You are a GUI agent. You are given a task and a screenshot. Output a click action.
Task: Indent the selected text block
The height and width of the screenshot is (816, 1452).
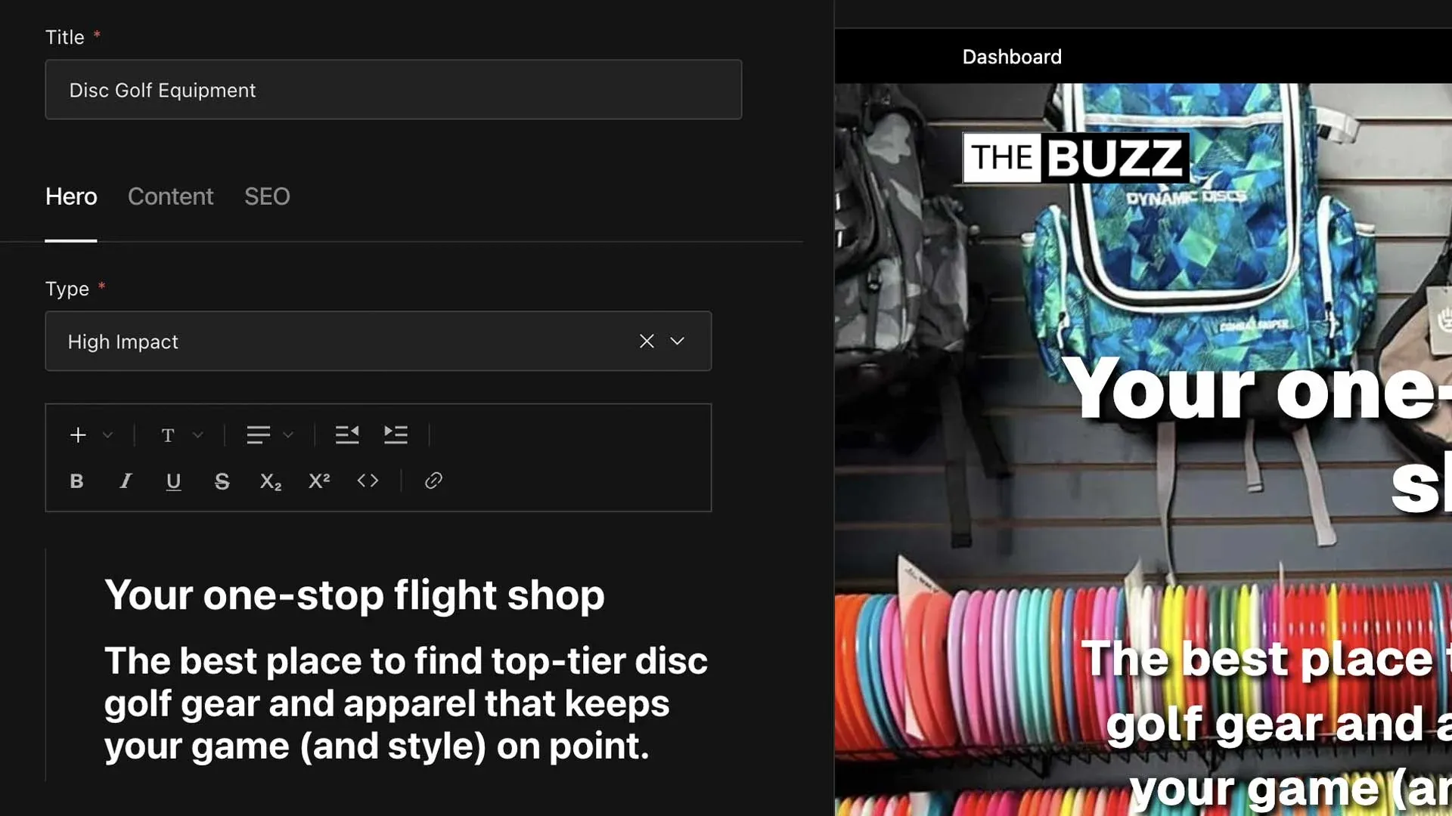396,434
